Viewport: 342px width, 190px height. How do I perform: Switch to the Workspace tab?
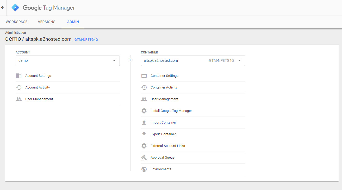(x=17, y=22)
